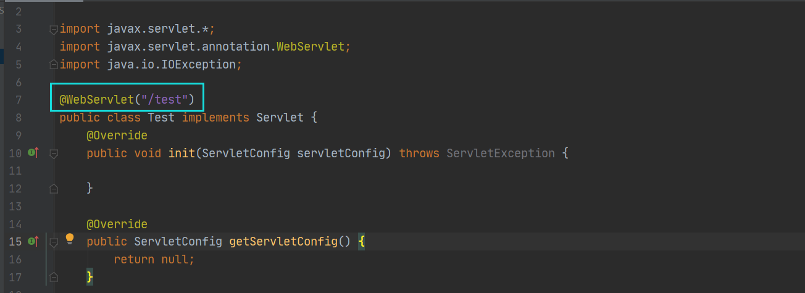This screenshot has width=805, height=293.
Task: Click the WebServlet class name in the import
Action: tap(310, 46)
